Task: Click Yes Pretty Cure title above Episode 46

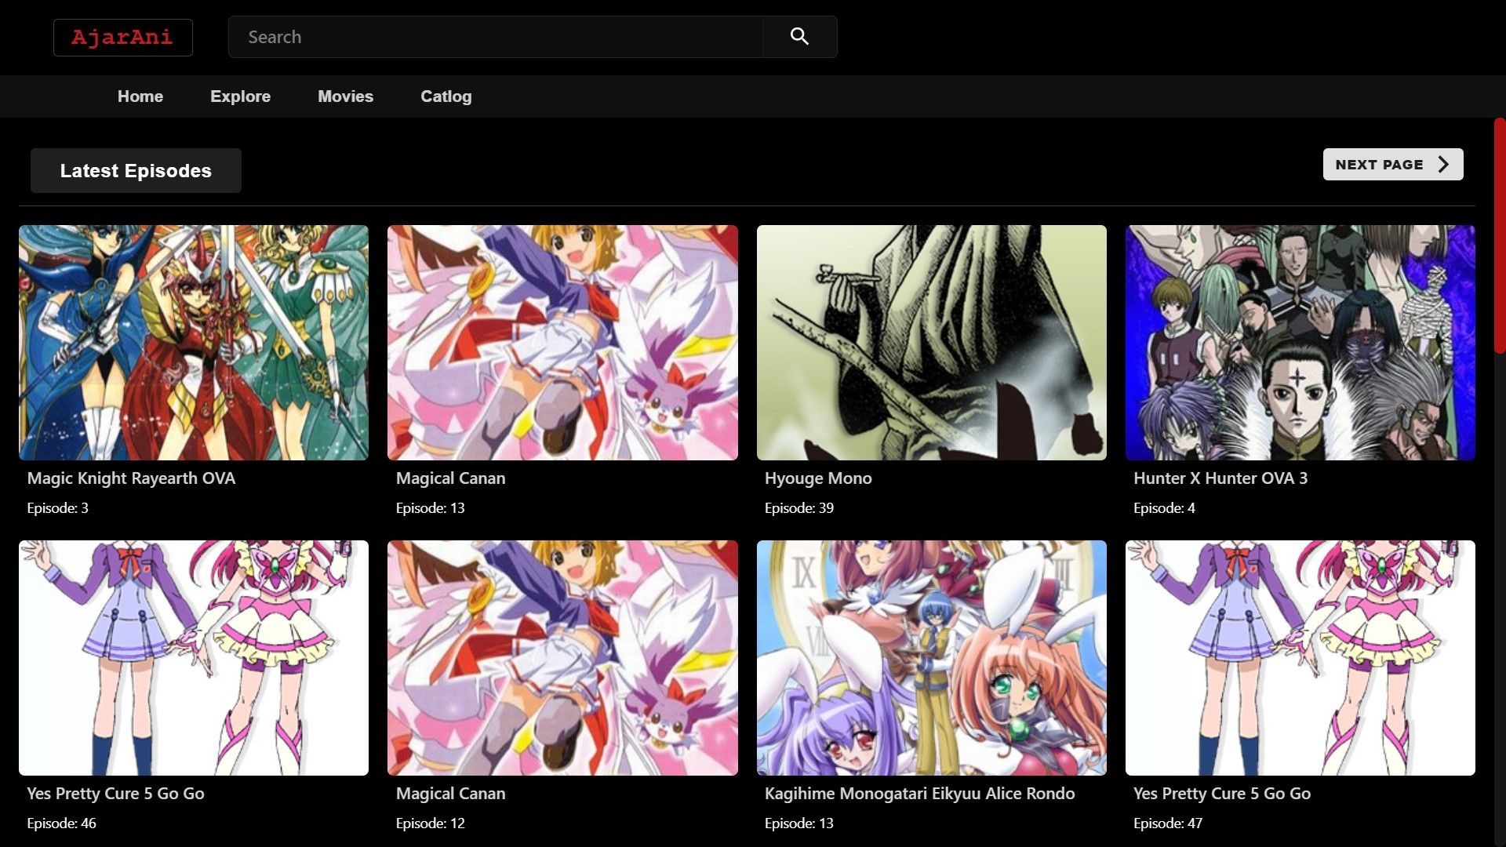Action: (x=115, y=794)
